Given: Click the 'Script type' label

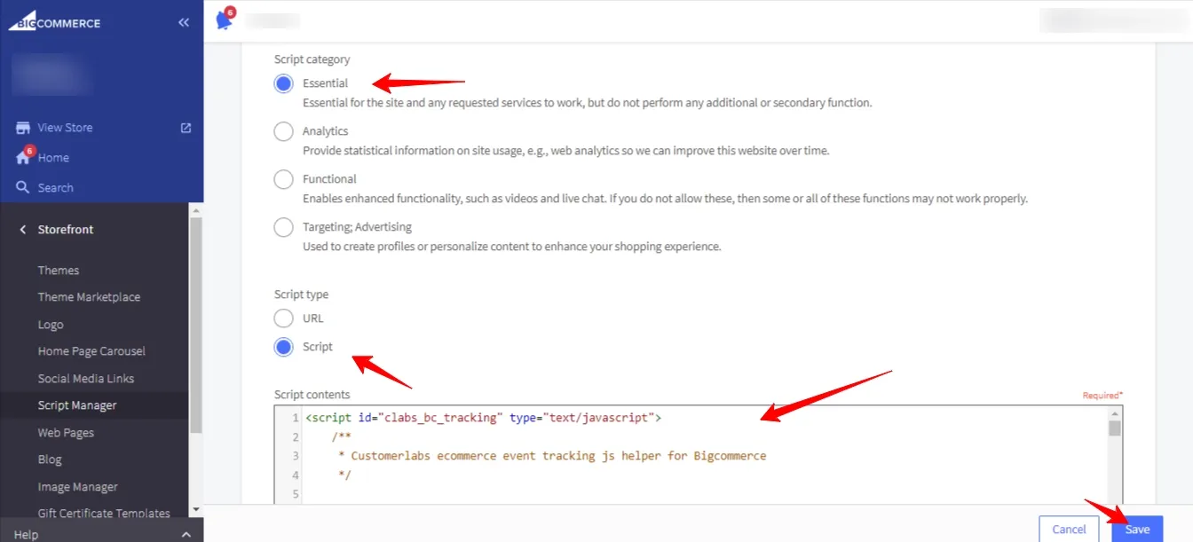Looking at the screenshot, I should (301, 295).
